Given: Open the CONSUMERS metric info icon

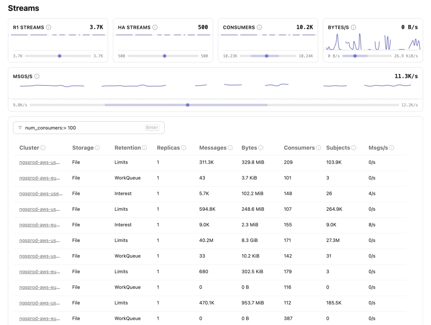Looking at the screenshot, I should coord(260,27).
